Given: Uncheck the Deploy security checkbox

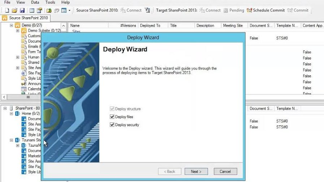Looking at the screenshot, I should tap(112, 125).
